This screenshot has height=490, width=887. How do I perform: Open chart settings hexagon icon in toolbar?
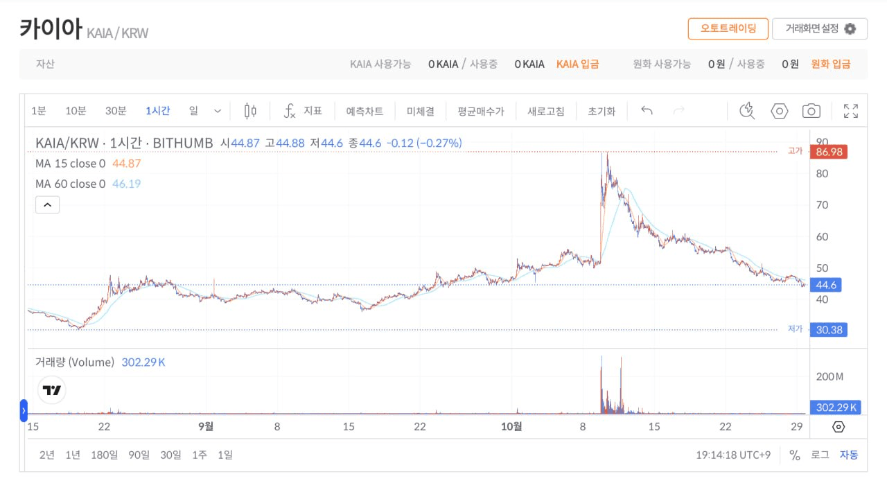780,111
